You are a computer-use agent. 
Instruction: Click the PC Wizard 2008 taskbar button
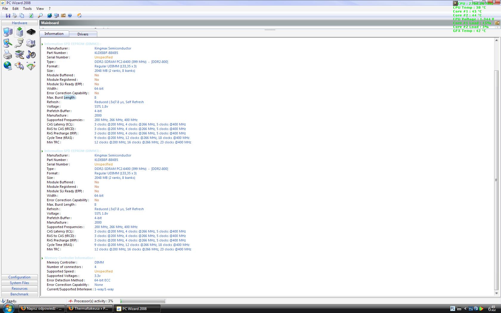pyautogui.click(x=137, y=309)
